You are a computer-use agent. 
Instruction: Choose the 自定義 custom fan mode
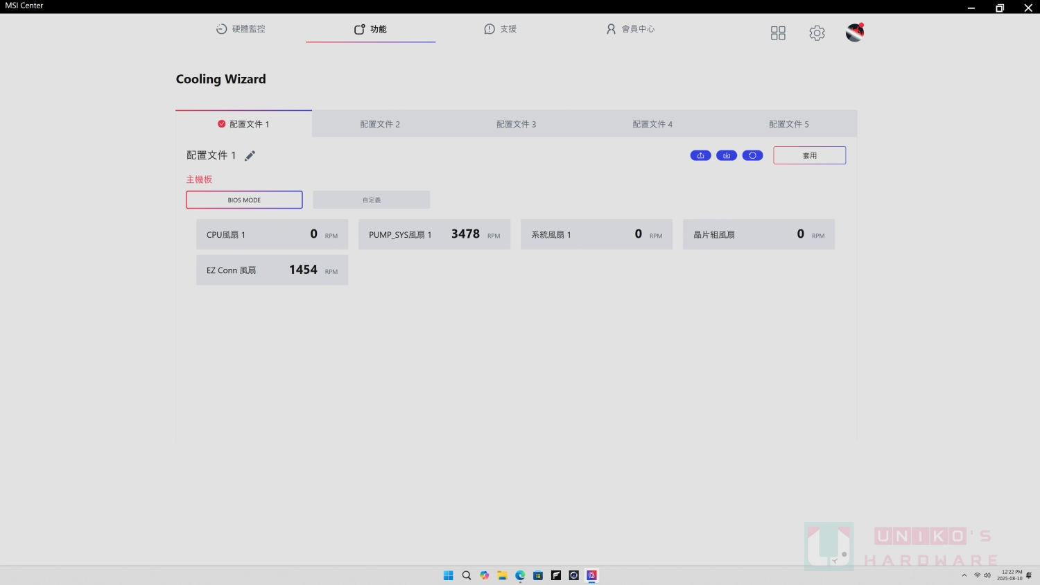point(372,200)
